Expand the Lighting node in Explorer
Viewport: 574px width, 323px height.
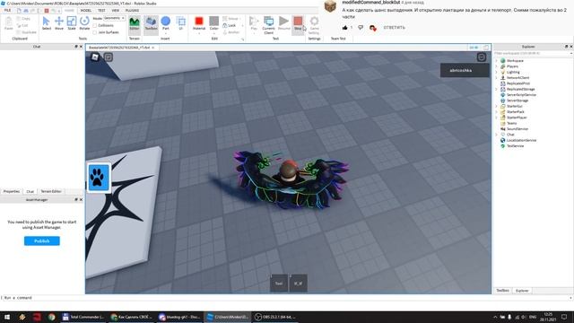coord(496,72)
